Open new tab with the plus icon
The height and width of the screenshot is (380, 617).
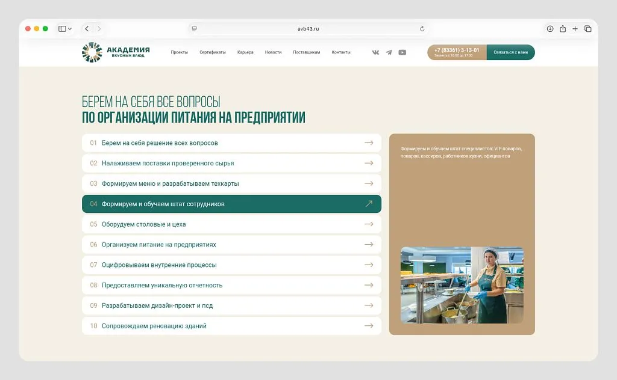pyautogui.click(x=575, y=28)
